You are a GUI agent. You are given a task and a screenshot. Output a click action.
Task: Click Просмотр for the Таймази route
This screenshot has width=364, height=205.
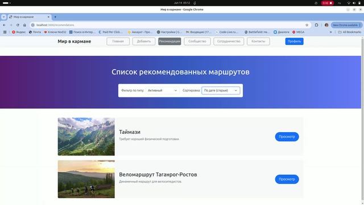tap(287, 137)
